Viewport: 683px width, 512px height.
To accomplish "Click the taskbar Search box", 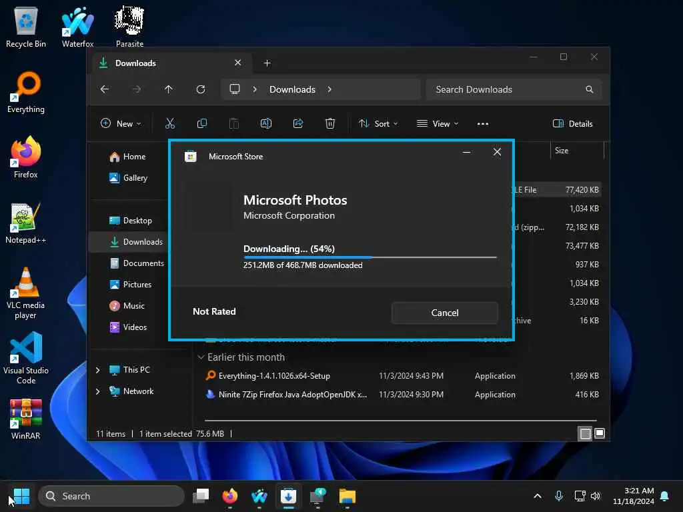I will 111,496.
